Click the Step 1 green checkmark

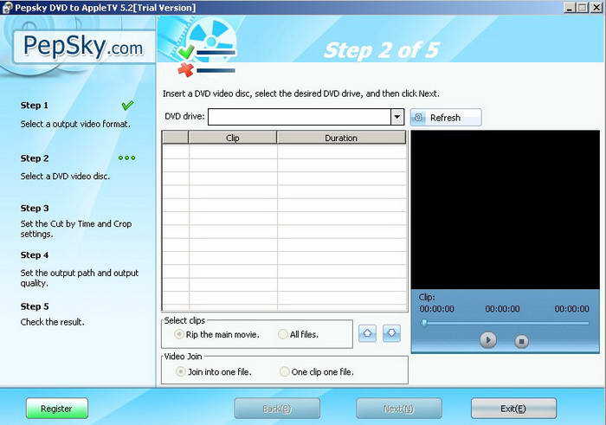[127, 105]
